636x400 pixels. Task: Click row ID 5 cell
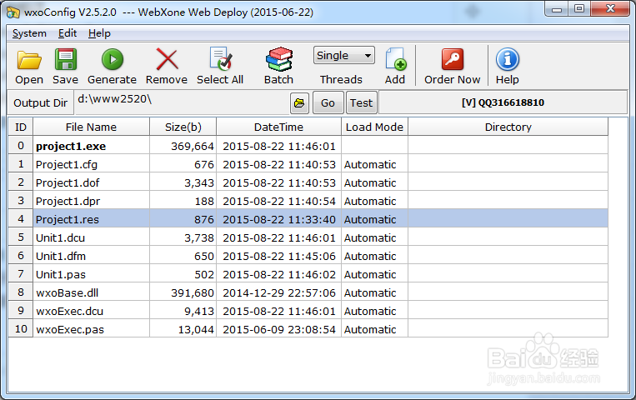point(21,237)
